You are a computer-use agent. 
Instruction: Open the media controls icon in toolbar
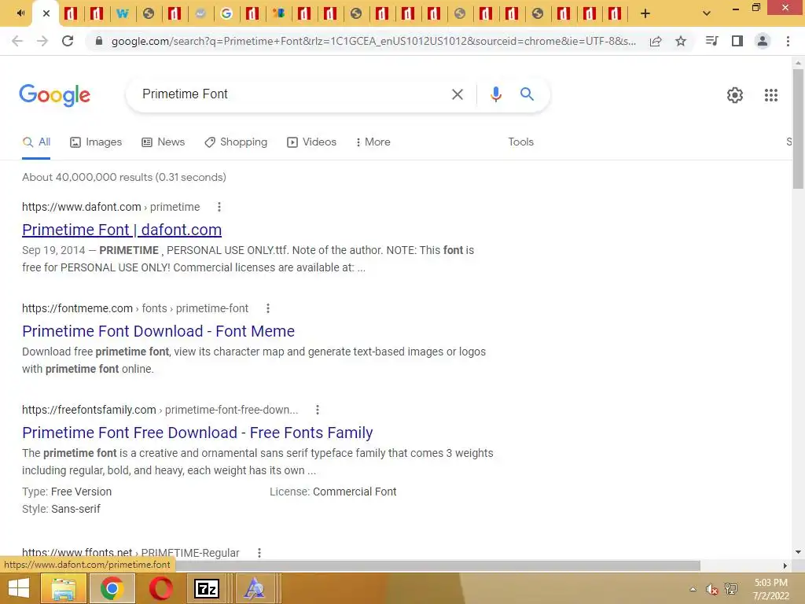(711, 41)
